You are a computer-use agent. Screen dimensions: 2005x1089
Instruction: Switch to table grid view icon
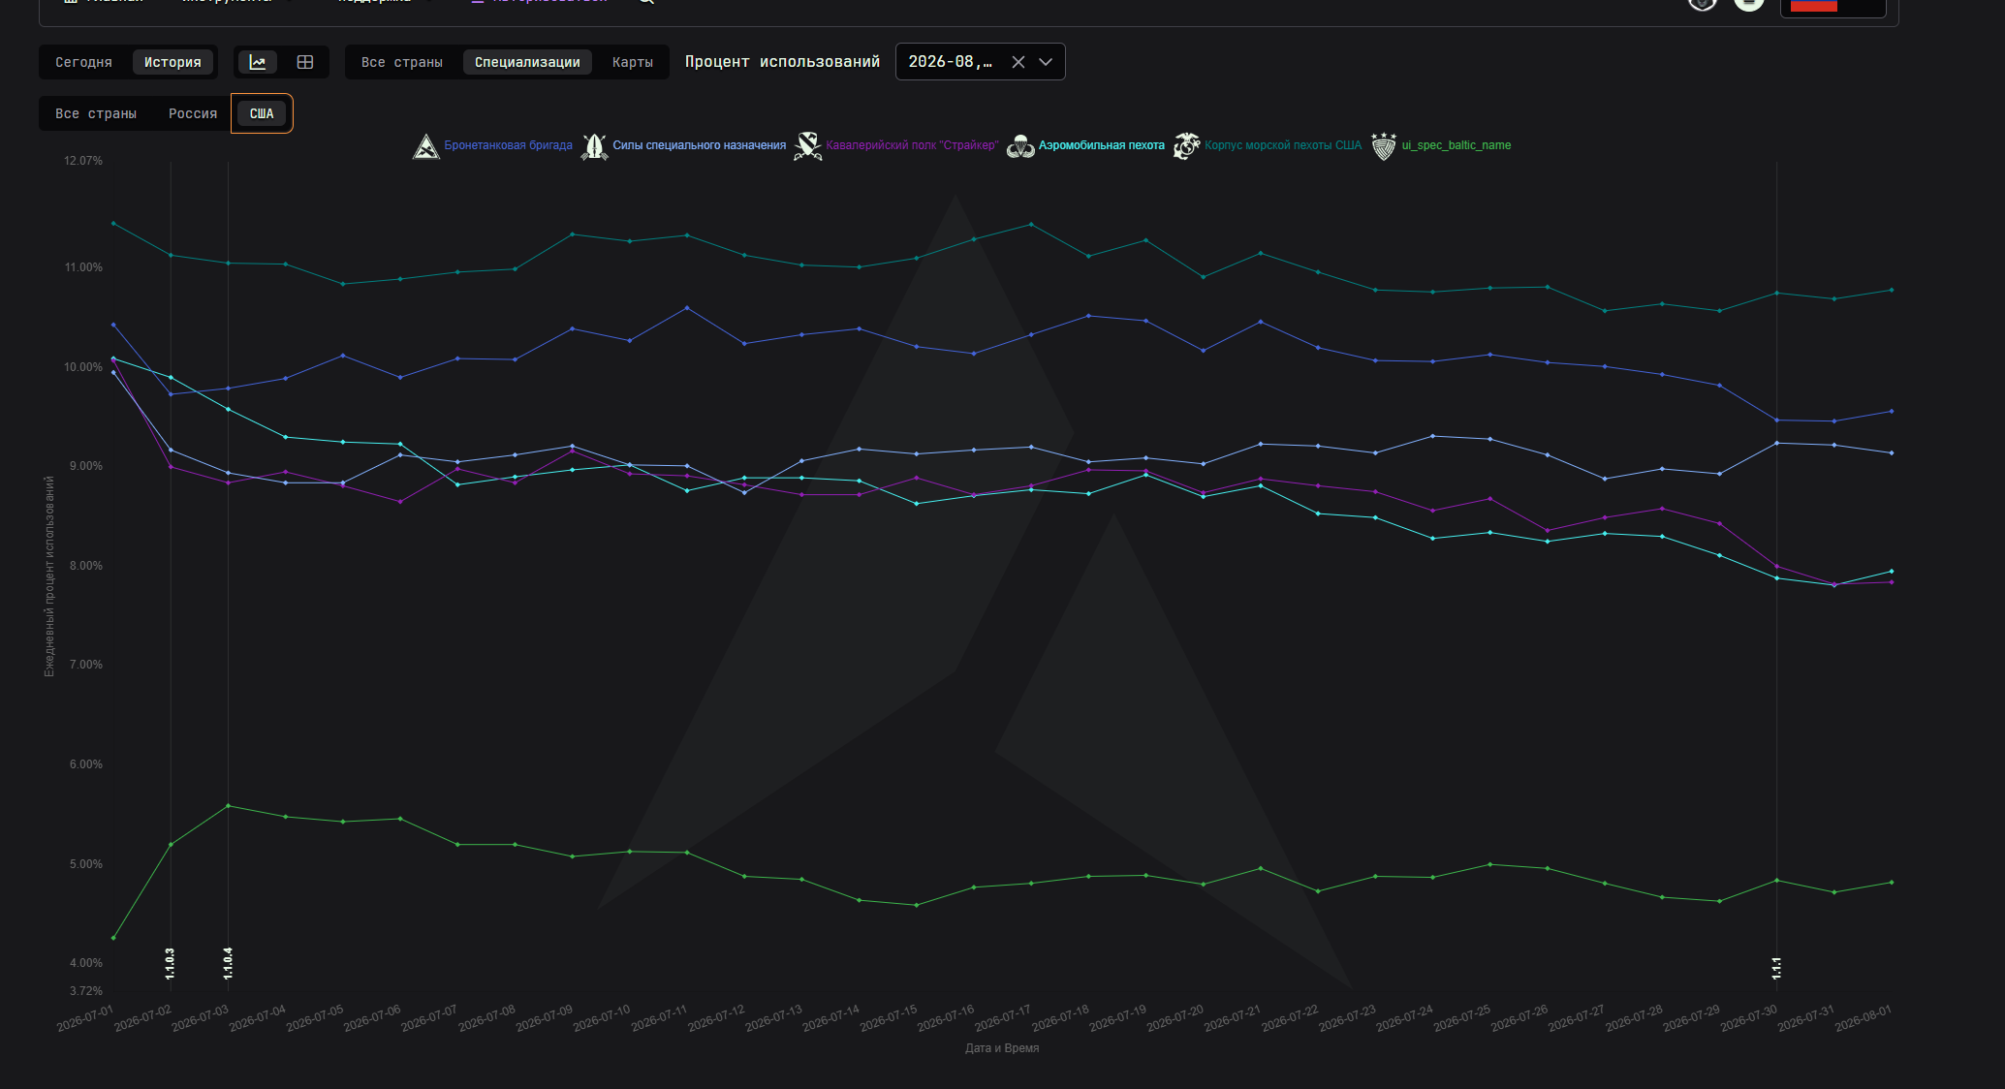[305, 62]
